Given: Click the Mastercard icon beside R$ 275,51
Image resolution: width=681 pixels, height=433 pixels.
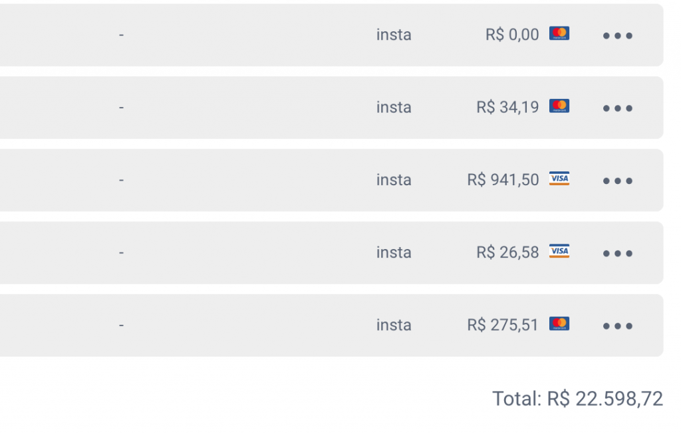Looking at the screenshot, I should coord(559,323).
